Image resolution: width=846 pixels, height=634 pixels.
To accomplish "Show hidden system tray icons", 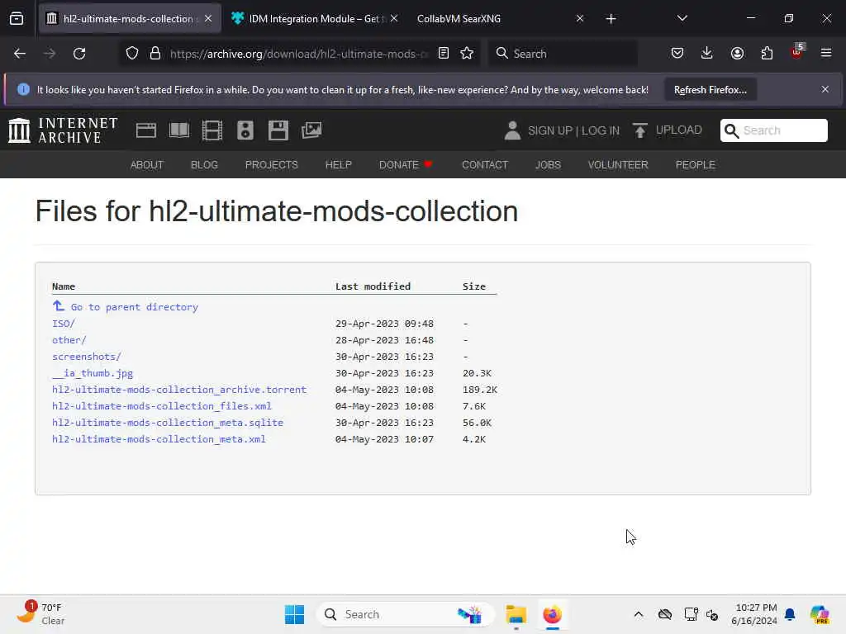I will (x=639, y=614).
